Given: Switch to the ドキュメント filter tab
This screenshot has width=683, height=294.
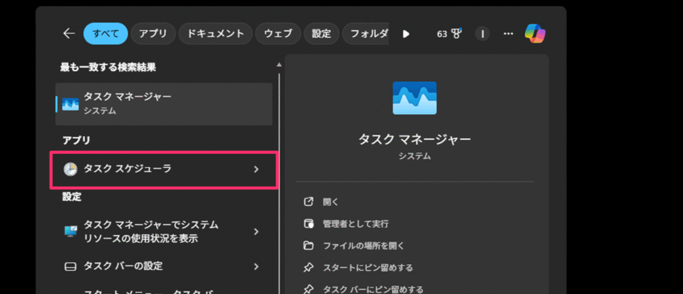Looking at the screenshot, I should [215, 33].
